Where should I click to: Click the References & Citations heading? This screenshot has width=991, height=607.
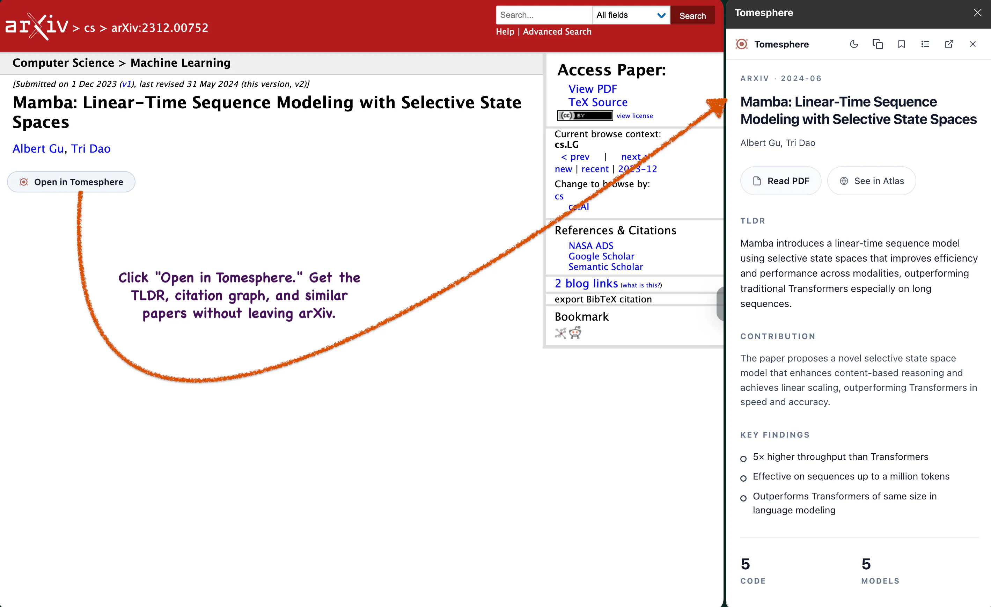click(615, 230)
